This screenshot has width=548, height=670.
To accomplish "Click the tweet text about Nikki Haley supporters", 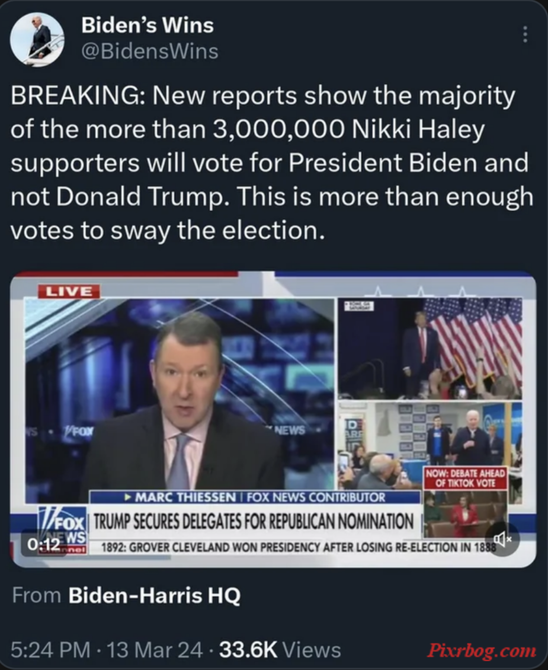I will point(272,163).
